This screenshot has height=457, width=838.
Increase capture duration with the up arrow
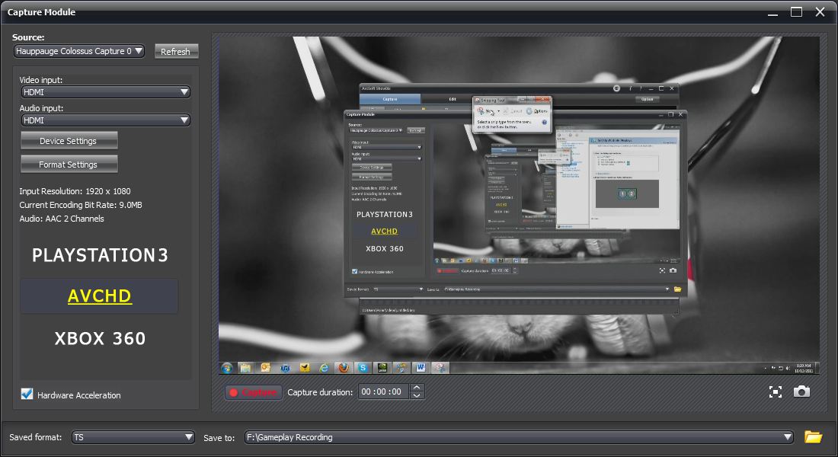[x=417, y=388]
